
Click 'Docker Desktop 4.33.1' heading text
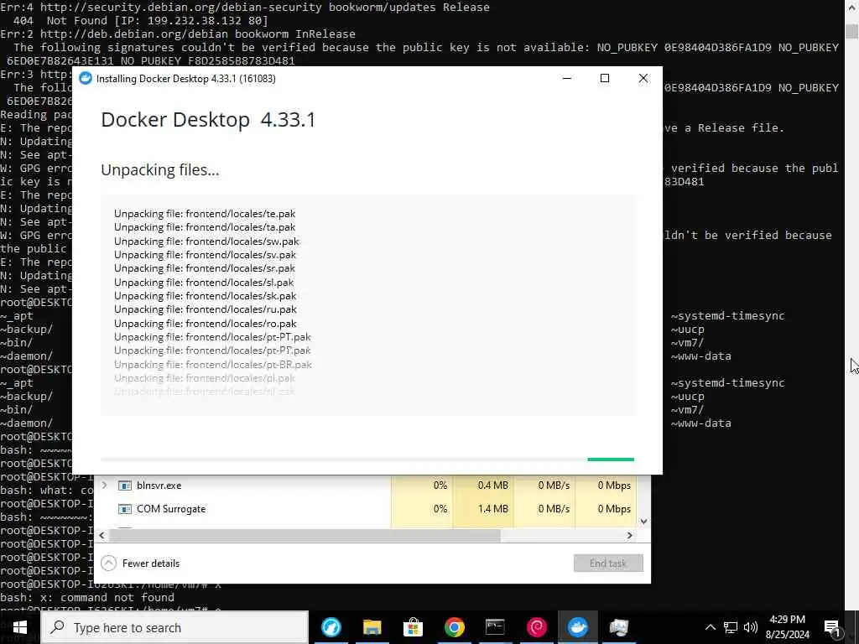[208, 120]
